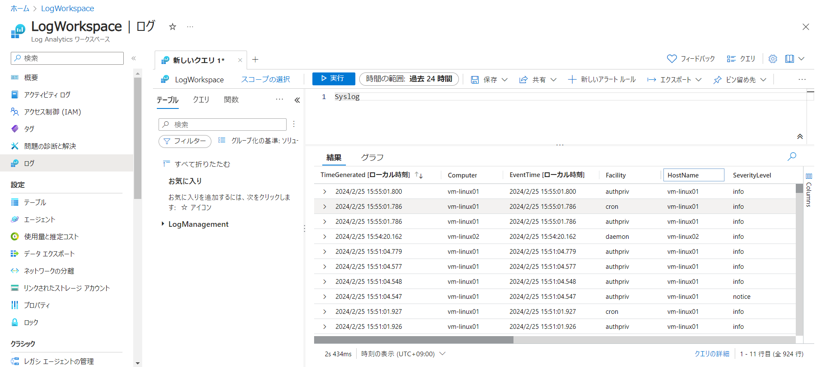This screenshot has width=825, height=367.
Task: Expand the LogManagement tree node
Action: pos(163,224)
